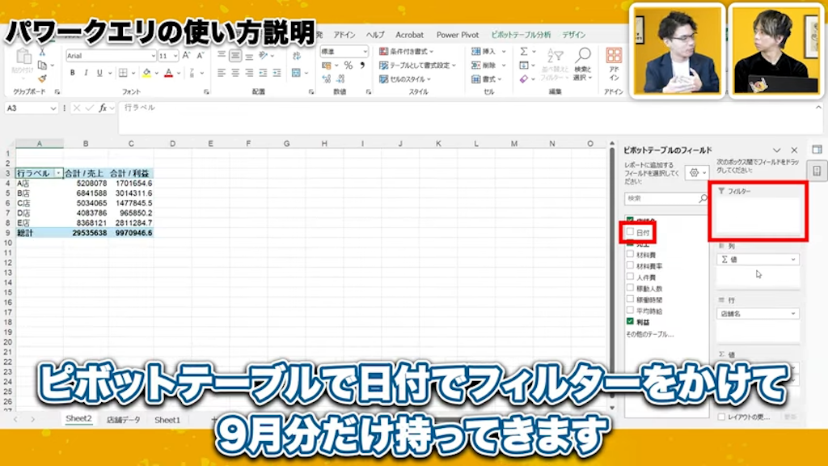Open the 店舗名 row field dropdown
This screenshot has width=828, height=466.
pos(792,313)
